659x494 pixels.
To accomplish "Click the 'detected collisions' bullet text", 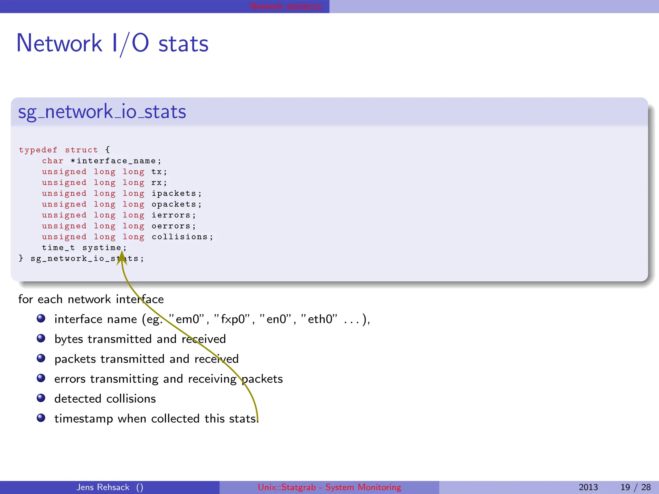I will 105,399.
